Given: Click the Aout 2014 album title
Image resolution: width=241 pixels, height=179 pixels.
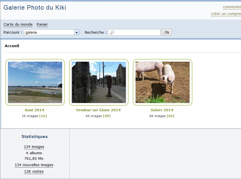Looking at the screenshot, I should point(35,110).
